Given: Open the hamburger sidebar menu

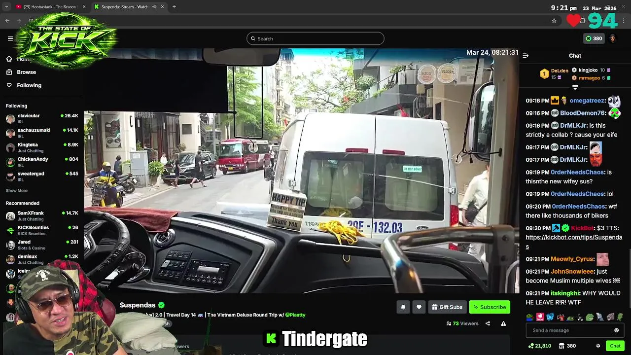Looking at the screenshot, I should (10, 38).
